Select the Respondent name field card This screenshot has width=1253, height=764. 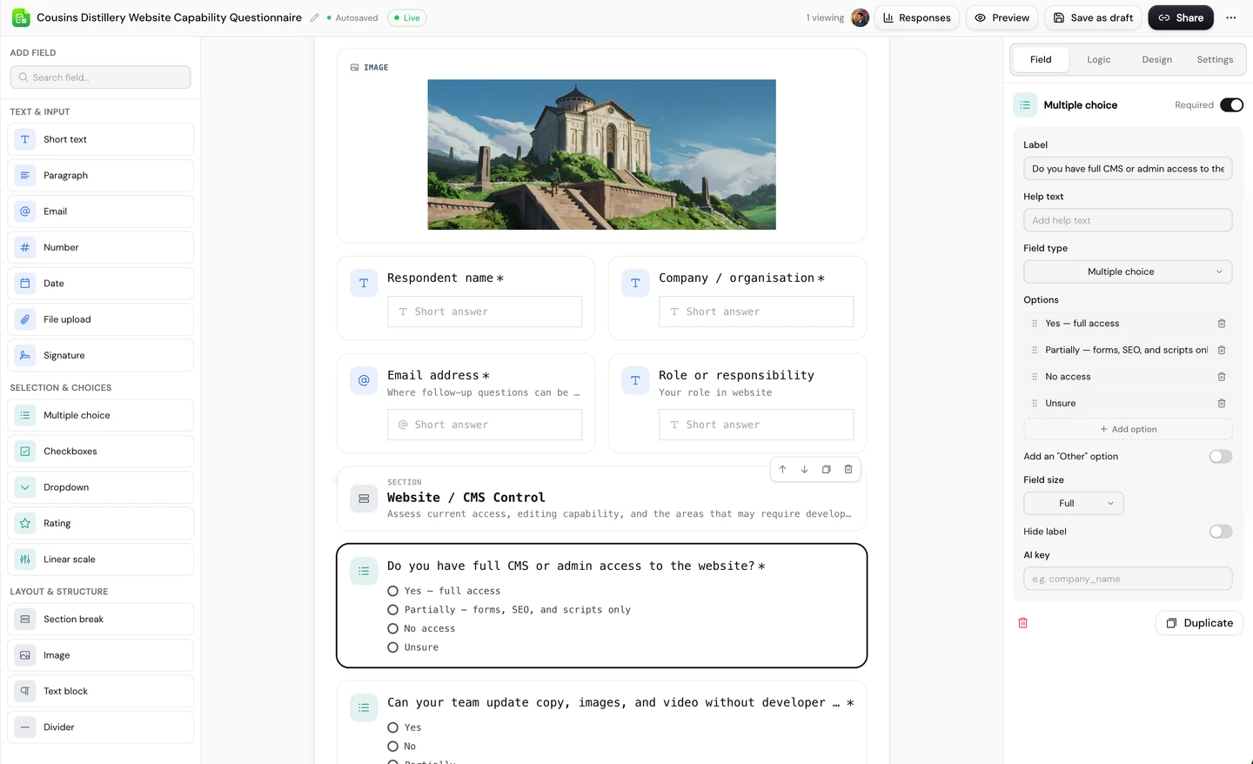(x=466, y=298)
